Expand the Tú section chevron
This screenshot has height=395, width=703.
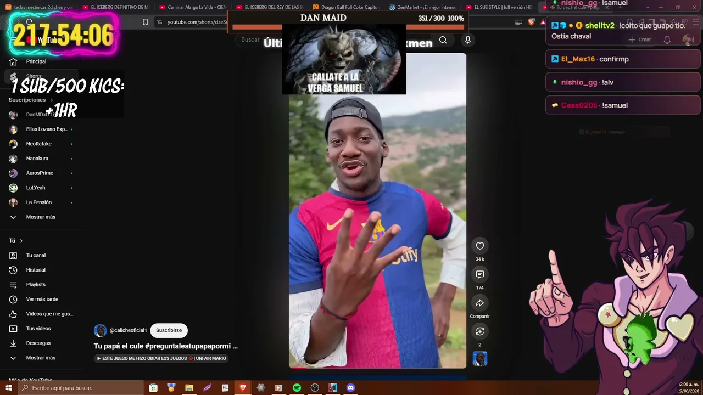pyautogui.click(x=21, y=241)
